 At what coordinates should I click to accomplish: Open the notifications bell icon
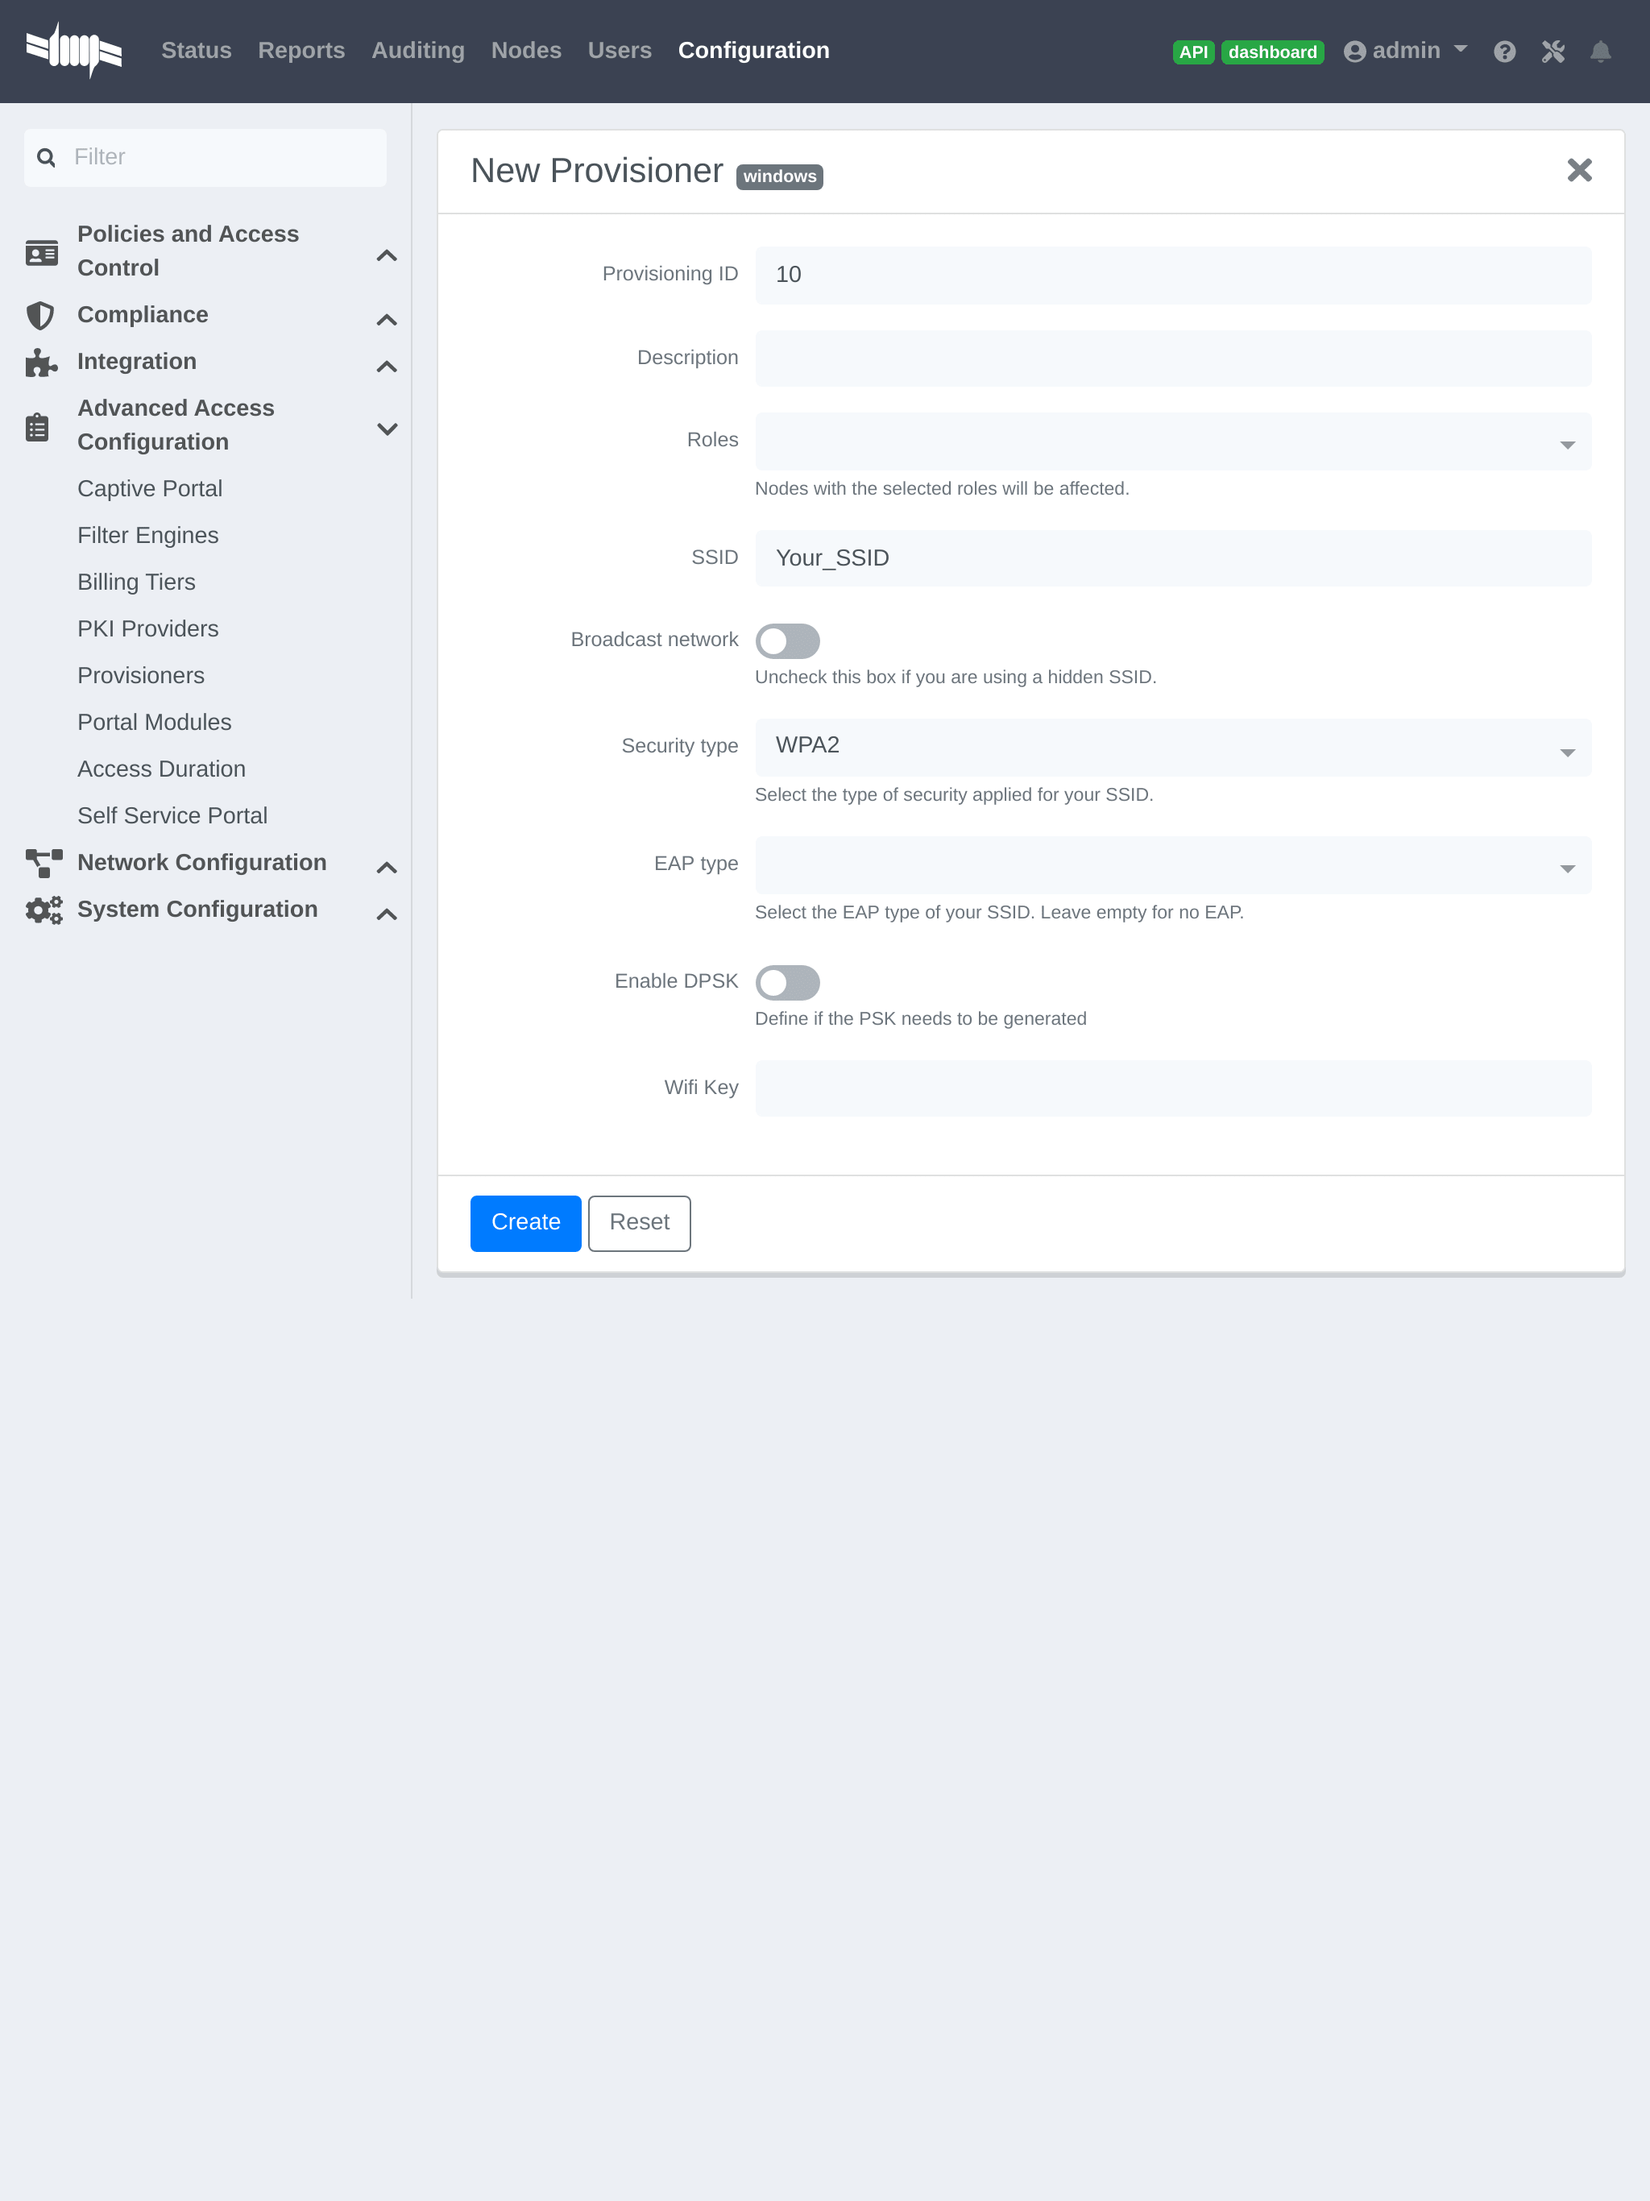[x=1599, y=52]
